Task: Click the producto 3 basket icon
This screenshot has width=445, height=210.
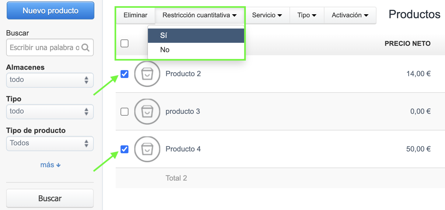Action: point(147,111)
